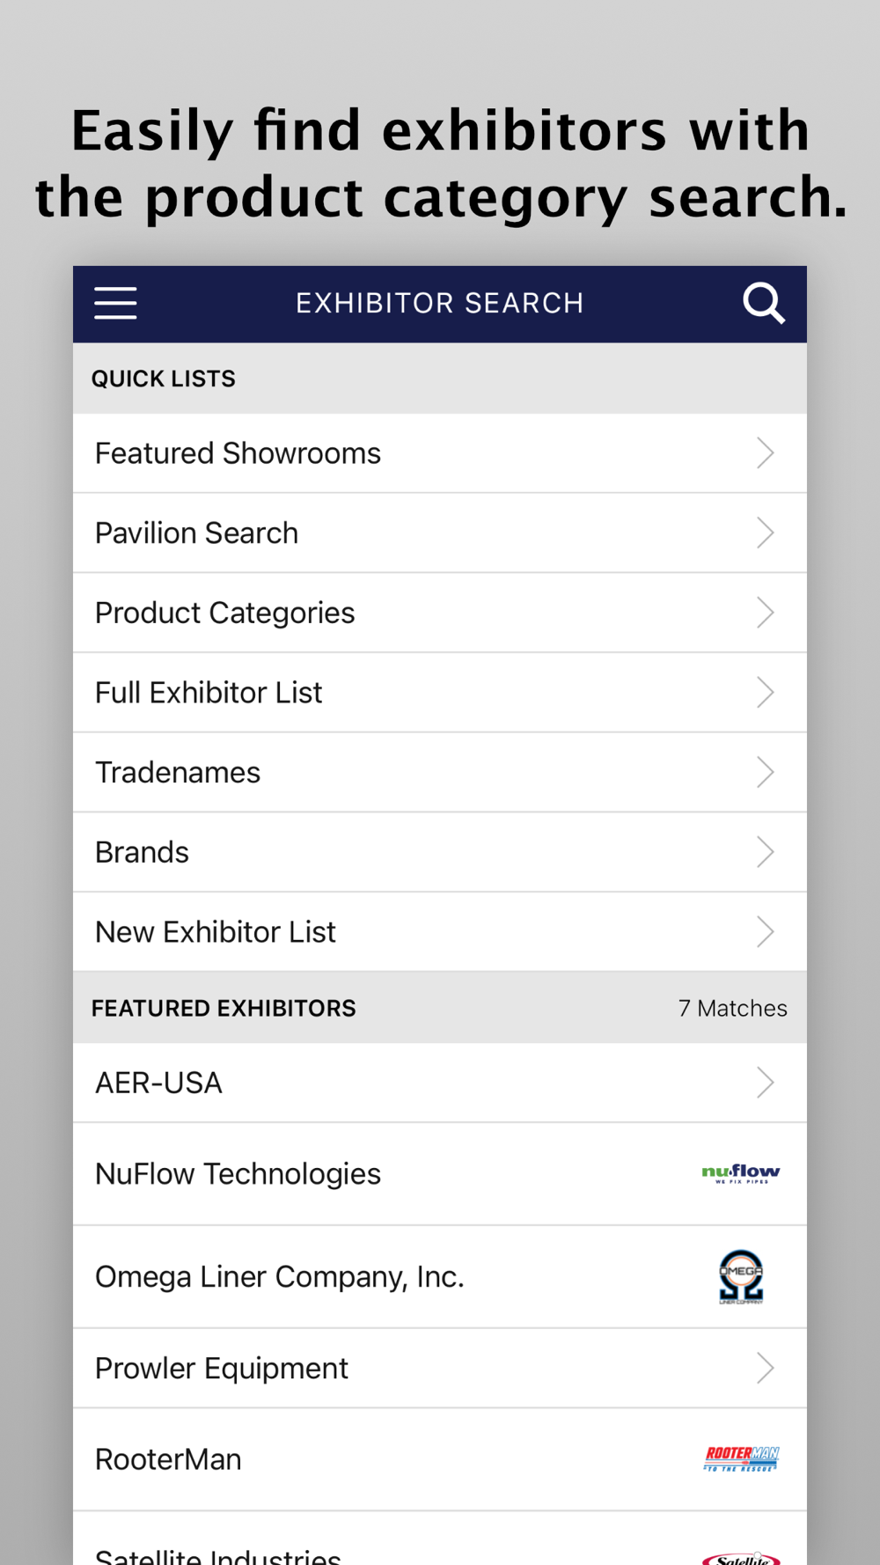This screenshot has width=880, height=1565.
Task: Expand Featured Showrooms via its chevron
Action: pyautogui.click(x=765, y=453)
